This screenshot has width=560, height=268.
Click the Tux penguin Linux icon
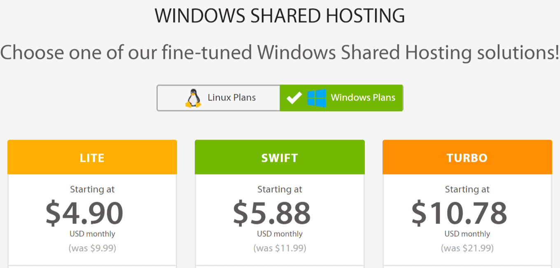[x=194, y=97]
